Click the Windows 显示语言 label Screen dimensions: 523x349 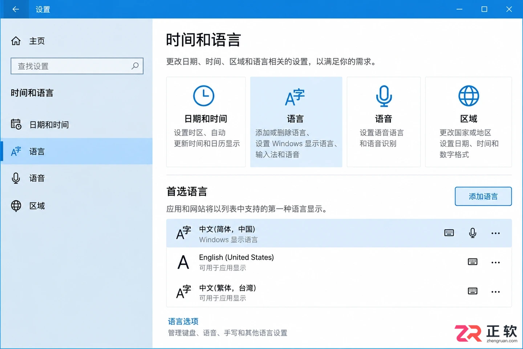(x=228, y=240)
